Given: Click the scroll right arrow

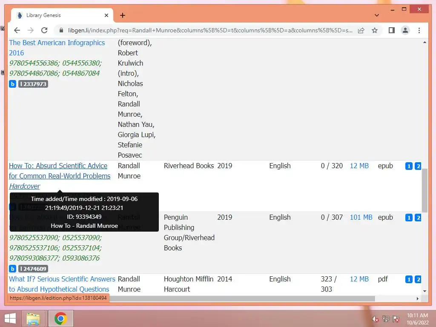Looking at the screenshot, I should click(x=417, y=298).
